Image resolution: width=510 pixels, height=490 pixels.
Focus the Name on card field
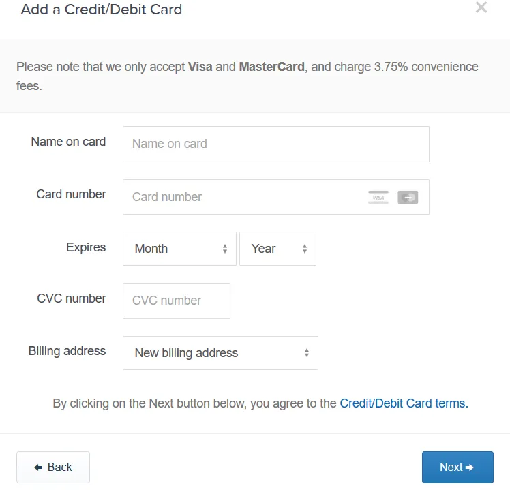click(x=276, y=144)
